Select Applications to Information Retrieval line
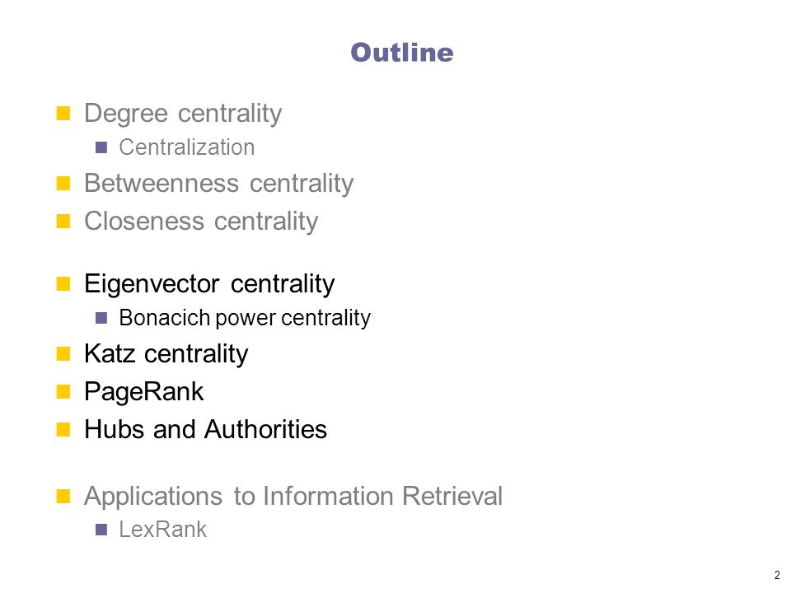 (293, 496)
